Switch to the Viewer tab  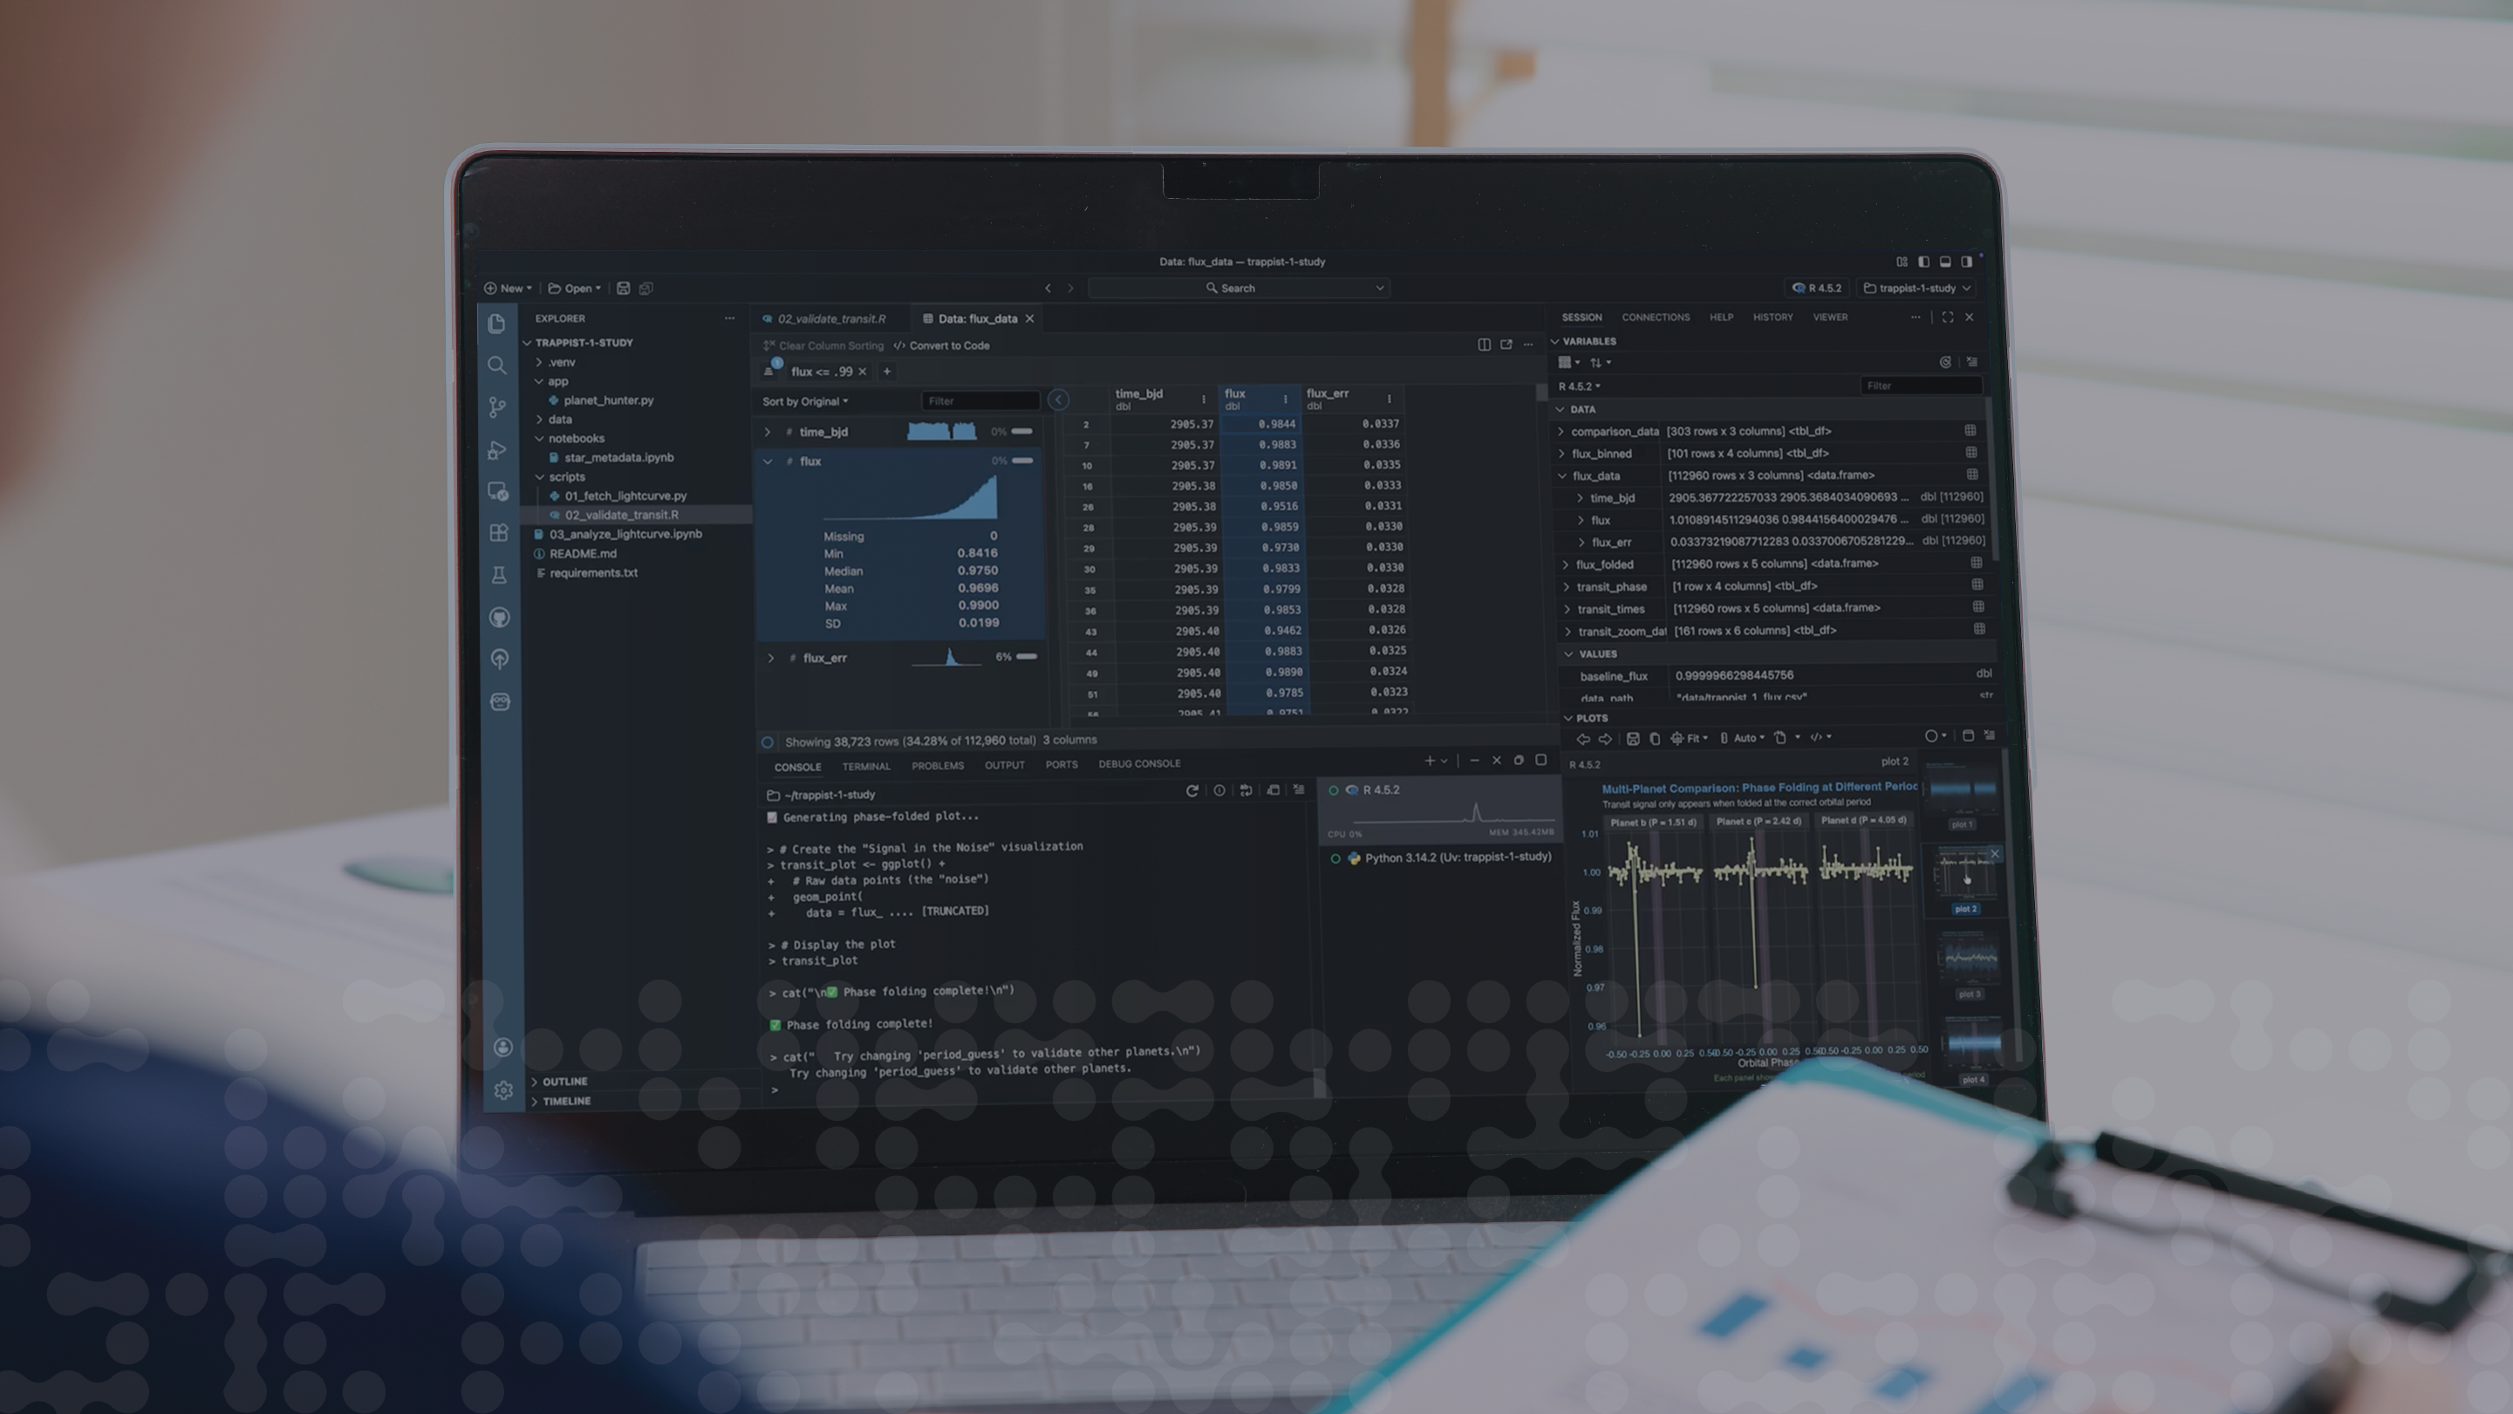(x=1830, y=318)
